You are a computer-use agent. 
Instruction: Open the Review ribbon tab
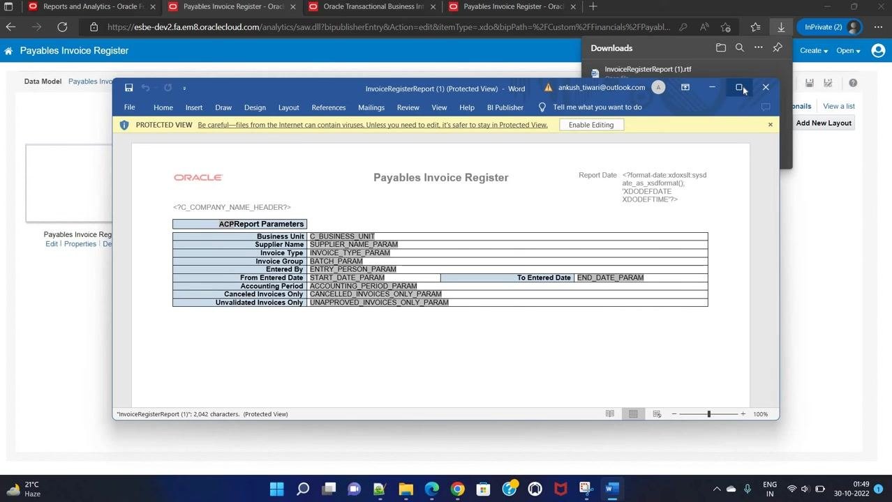(408, 107)
